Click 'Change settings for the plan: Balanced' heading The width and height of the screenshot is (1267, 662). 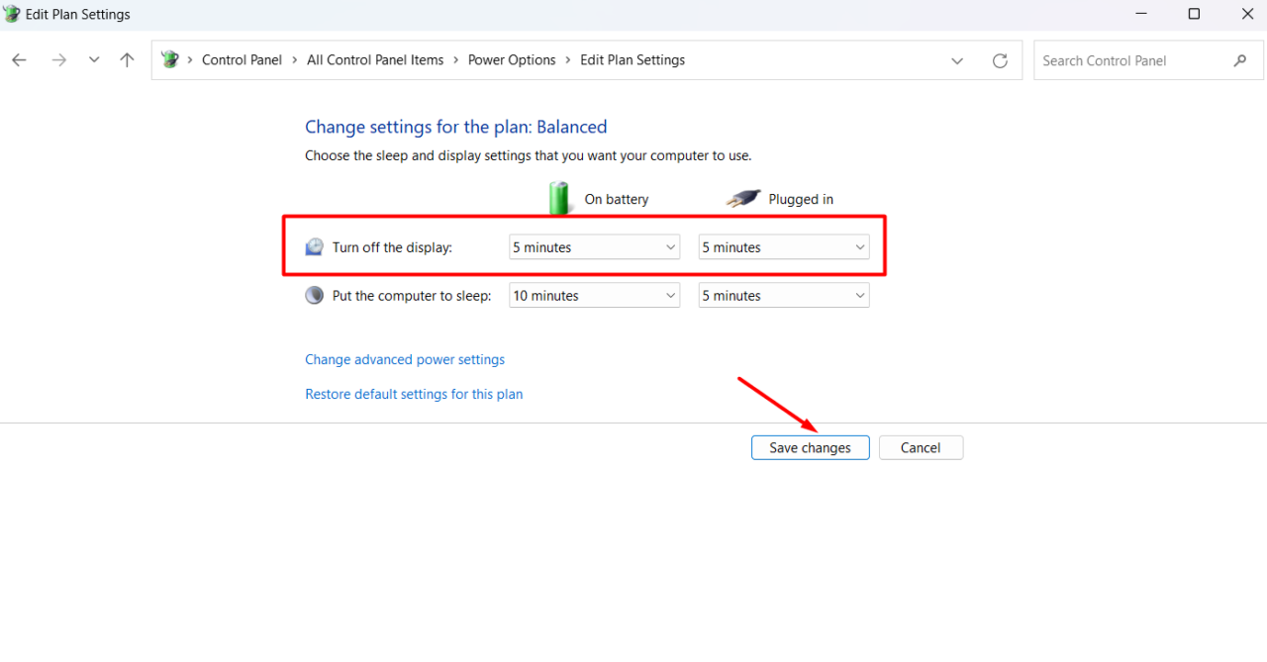[456, 127]
